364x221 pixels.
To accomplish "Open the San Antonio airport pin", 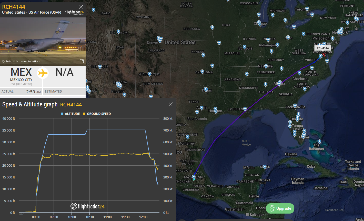I will [197, 112].
